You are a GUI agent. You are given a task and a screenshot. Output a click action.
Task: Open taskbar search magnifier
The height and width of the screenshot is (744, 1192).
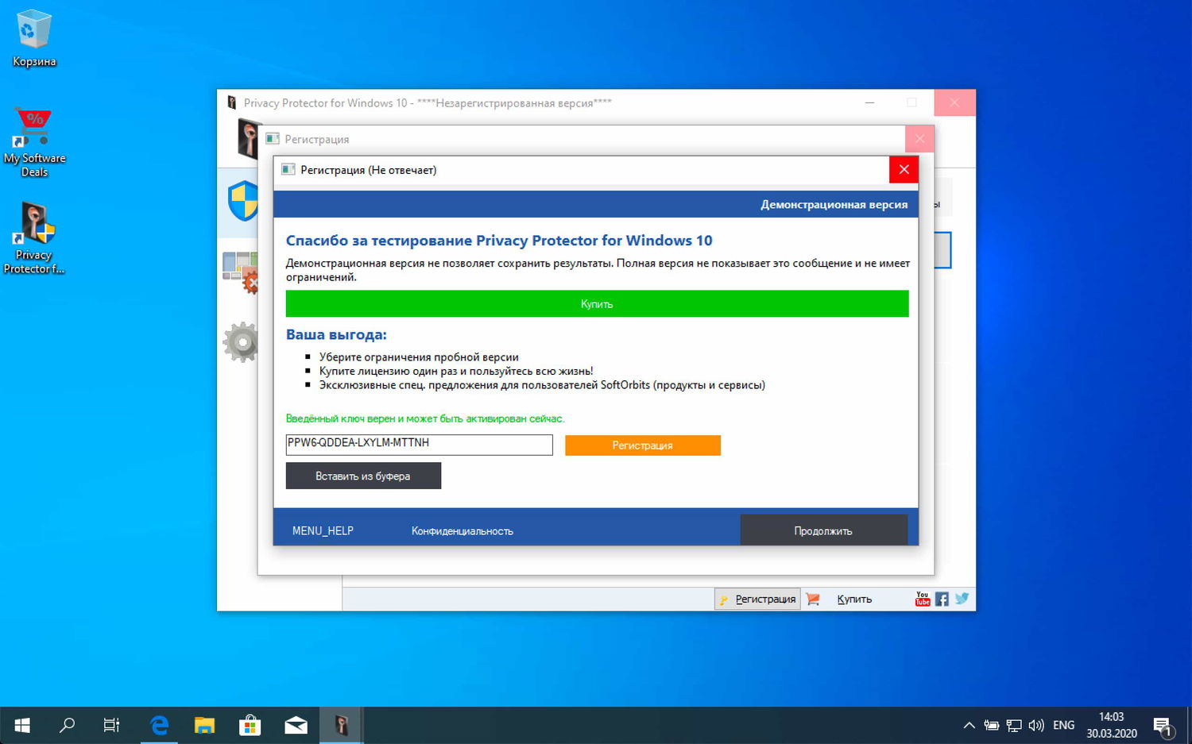coord(67,725)
